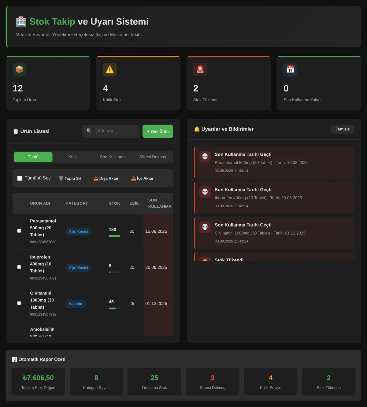Click the C Vitamini stock level bar

[x=114, y=308]
